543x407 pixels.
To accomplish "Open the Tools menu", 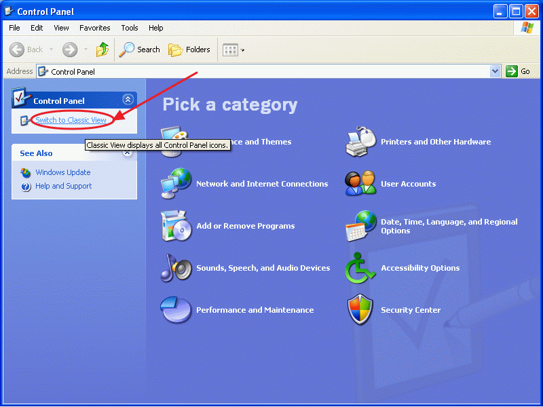I will tap(130, 28).
